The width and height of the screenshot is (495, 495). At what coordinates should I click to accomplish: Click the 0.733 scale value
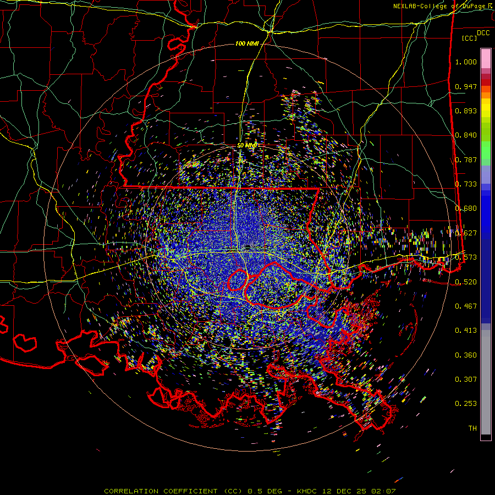pos(466,184)
